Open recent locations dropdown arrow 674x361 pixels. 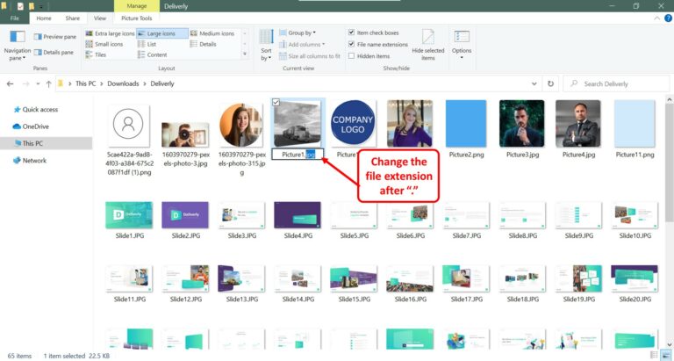click(x=38, y=84)
